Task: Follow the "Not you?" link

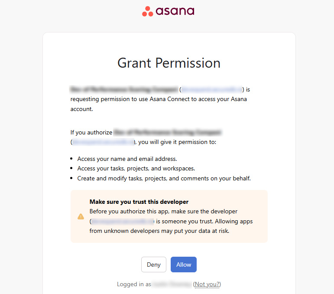Action: coord(207,284)
